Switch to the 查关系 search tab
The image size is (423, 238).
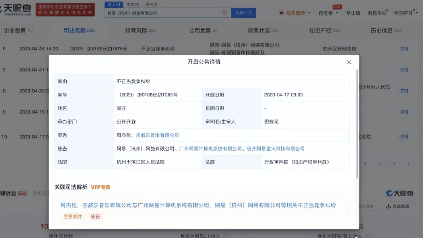(151, 5)
